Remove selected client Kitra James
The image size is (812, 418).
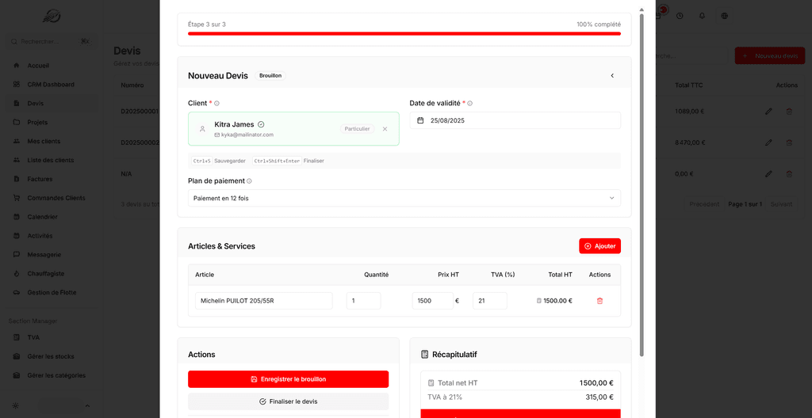[x=385, y=129]
